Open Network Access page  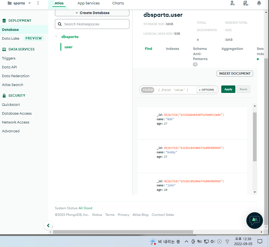16,122
